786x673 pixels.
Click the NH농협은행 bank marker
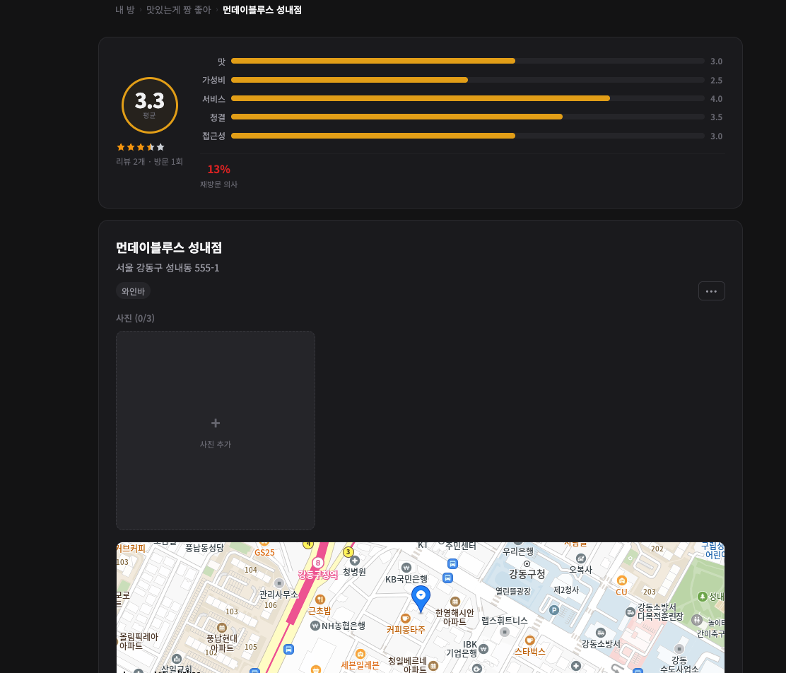[315, 626]
